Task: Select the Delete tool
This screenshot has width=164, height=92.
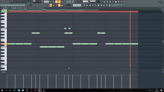Action: coord(17,8)
